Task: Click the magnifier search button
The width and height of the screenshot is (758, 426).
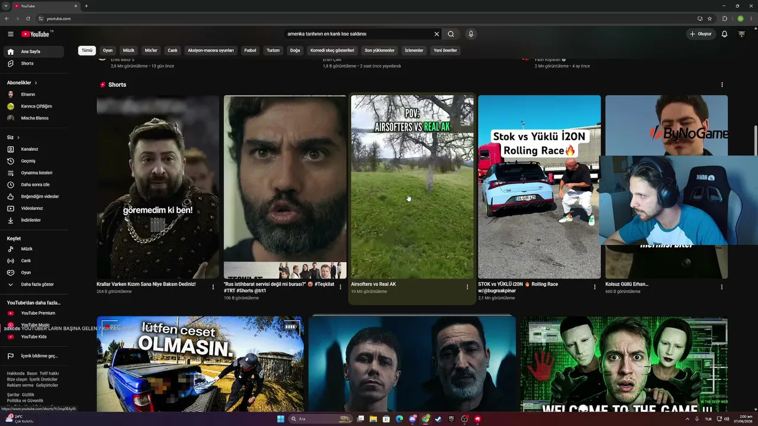Action: point(451,34)
